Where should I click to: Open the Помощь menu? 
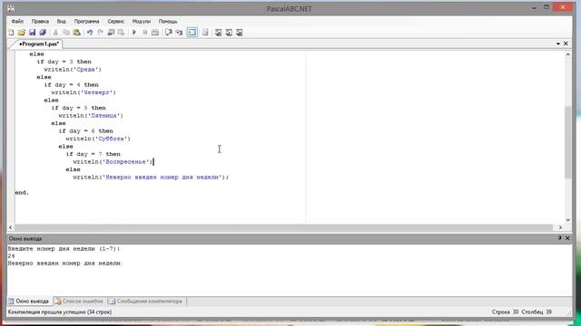click(168, 22)
